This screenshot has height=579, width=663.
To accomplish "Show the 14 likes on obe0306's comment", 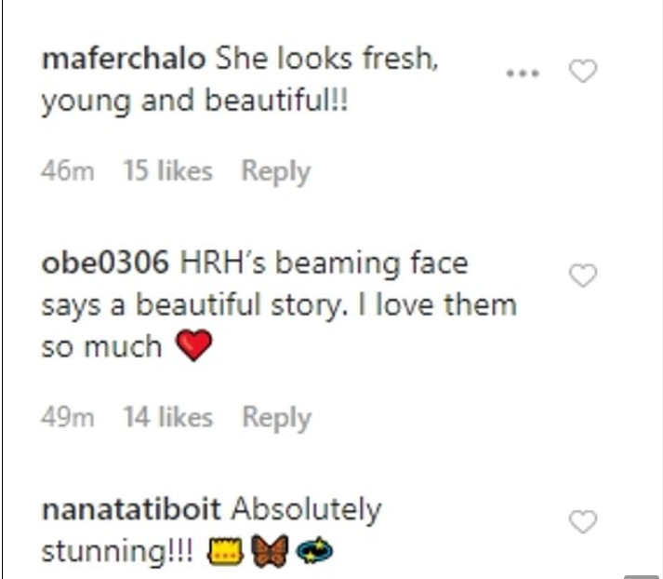I will coord(167,418).
